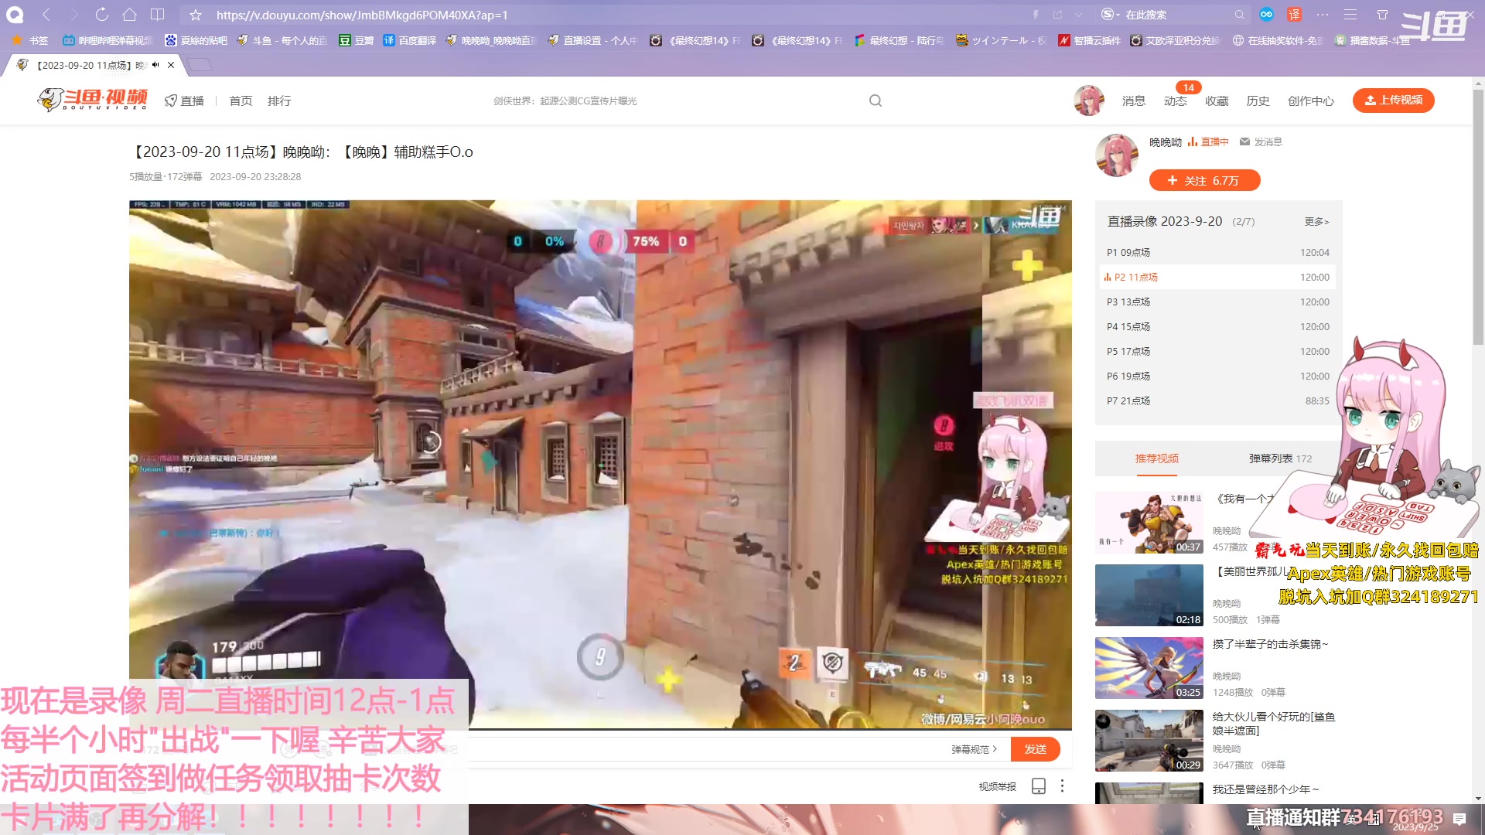
Task: Click the translate icon in the browser toolbar
Action: (x=1293, y=15)
